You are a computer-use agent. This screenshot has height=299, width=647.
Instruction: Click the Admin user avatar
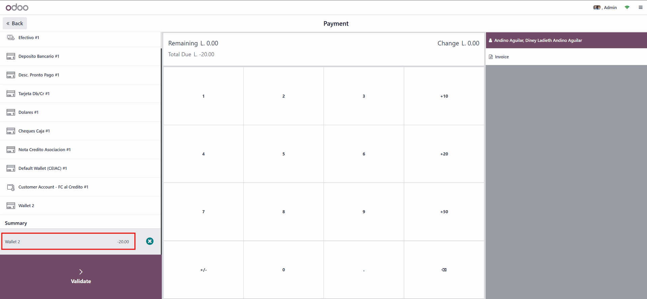coord(597,7)
